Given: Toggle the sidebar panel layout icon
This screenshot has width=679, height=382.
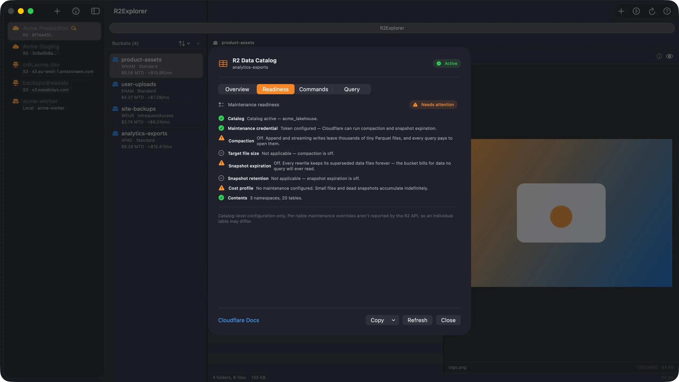Looking at the screenshot, I should [x=95, y=11].
